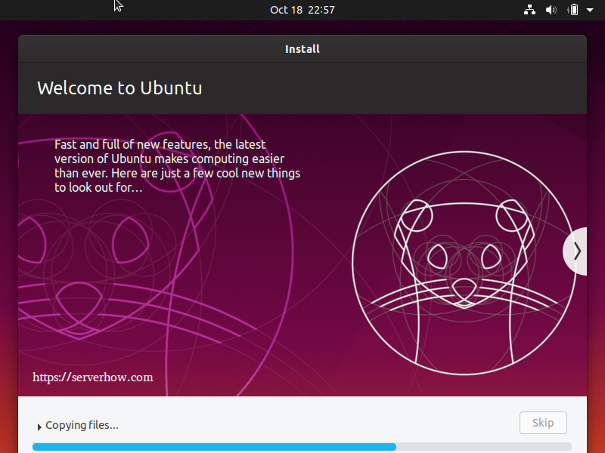Viewport: 605px width, 453px height.
Task: Click the 'Fast and full of new features' paragraph
Action: coord(178,165)
